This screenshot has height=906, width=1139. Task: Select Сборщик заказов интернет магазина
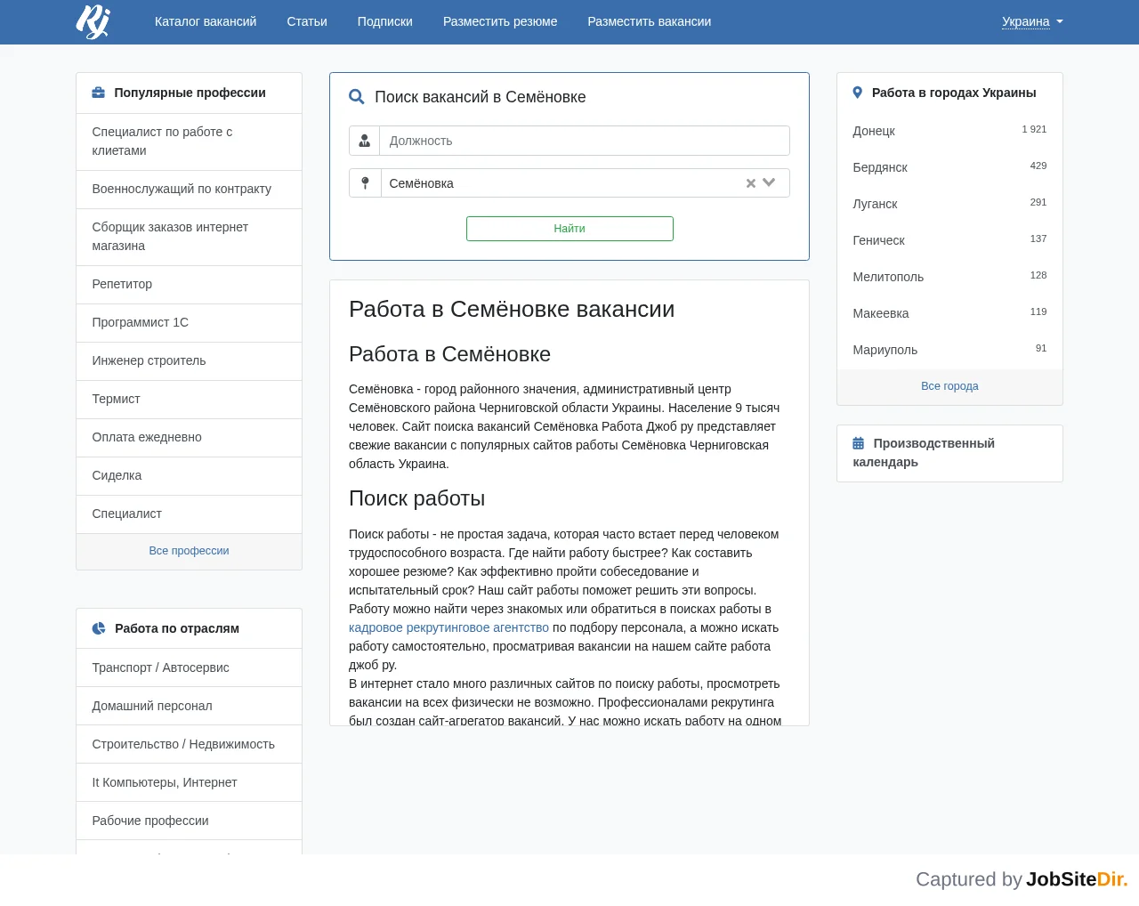click(x=189, y=237)
